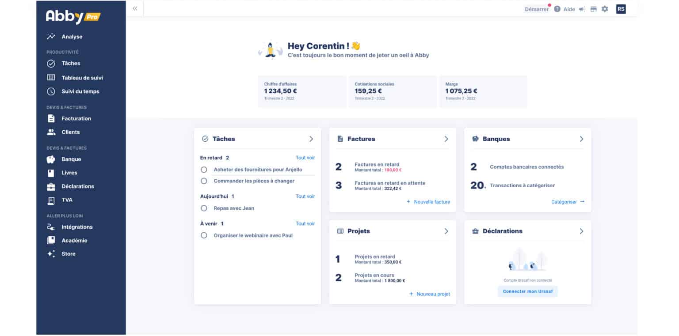Open Académie from the menu
The image size is (679, 336).
[x=74, y=240]
